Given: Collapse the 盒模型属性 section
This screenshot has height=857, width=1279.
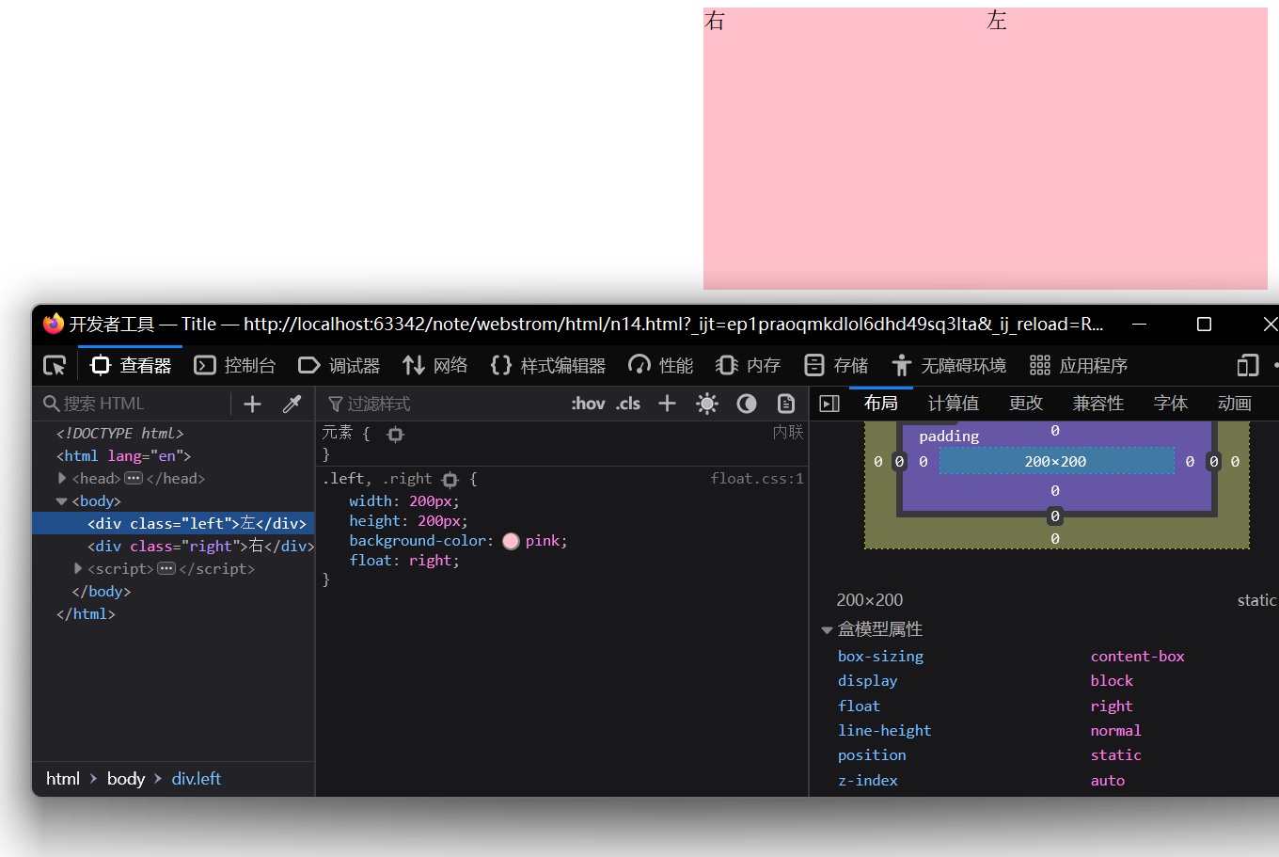Looking at the screenshot, I should (x=827, y=629).
